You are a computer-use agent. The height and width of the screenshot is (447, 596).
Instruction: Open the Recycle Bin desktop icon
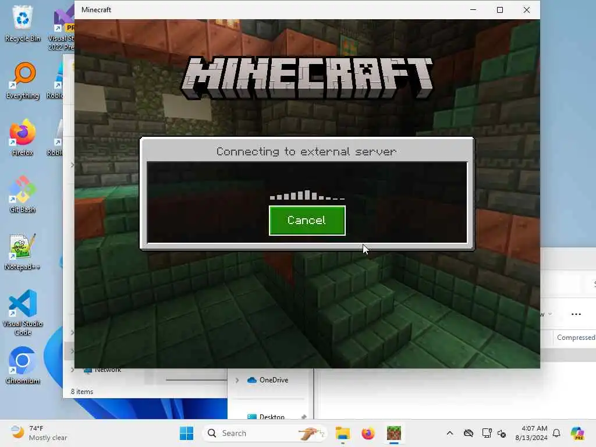(23, 23)
